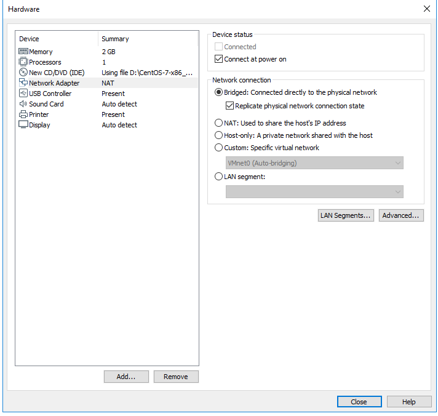Remove the selected device
Image resolution: width=438 pixels, height=416 pixels.
click(x=176, y=377)
